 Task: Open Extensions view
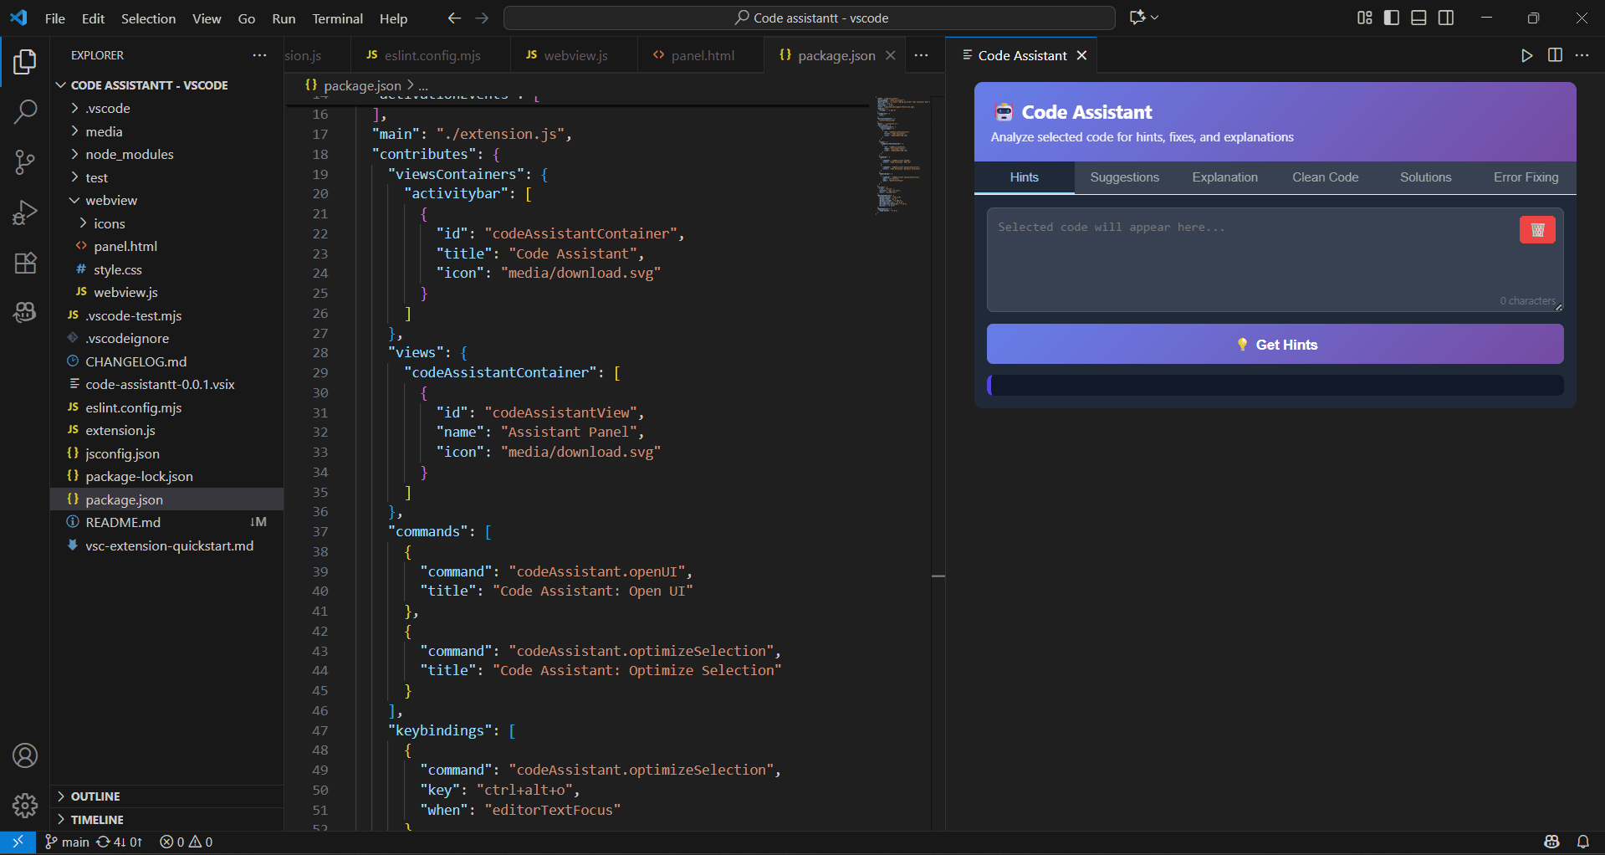coord(25,263)
